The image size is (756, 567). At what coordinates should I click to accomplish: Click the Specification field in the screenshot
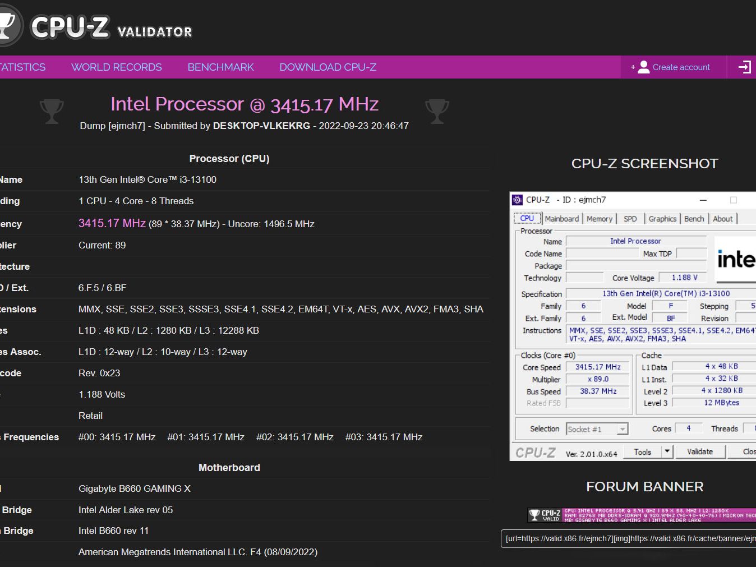661,294
